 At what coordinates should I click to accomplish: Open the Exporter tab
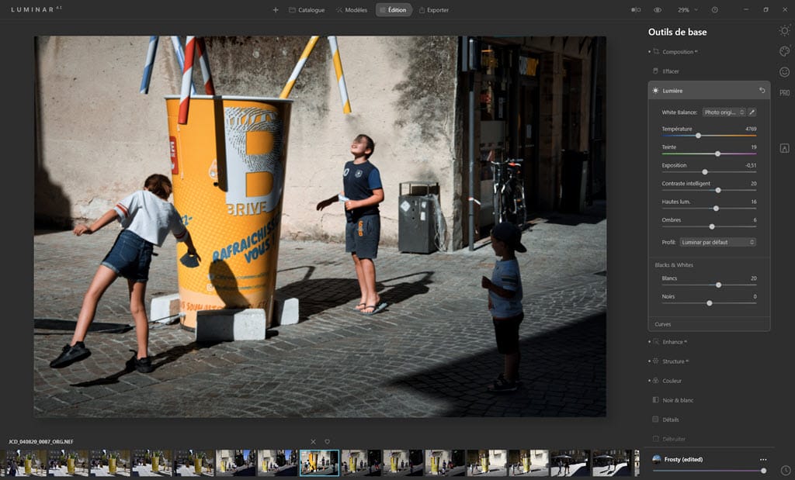[x=434, y=9]
